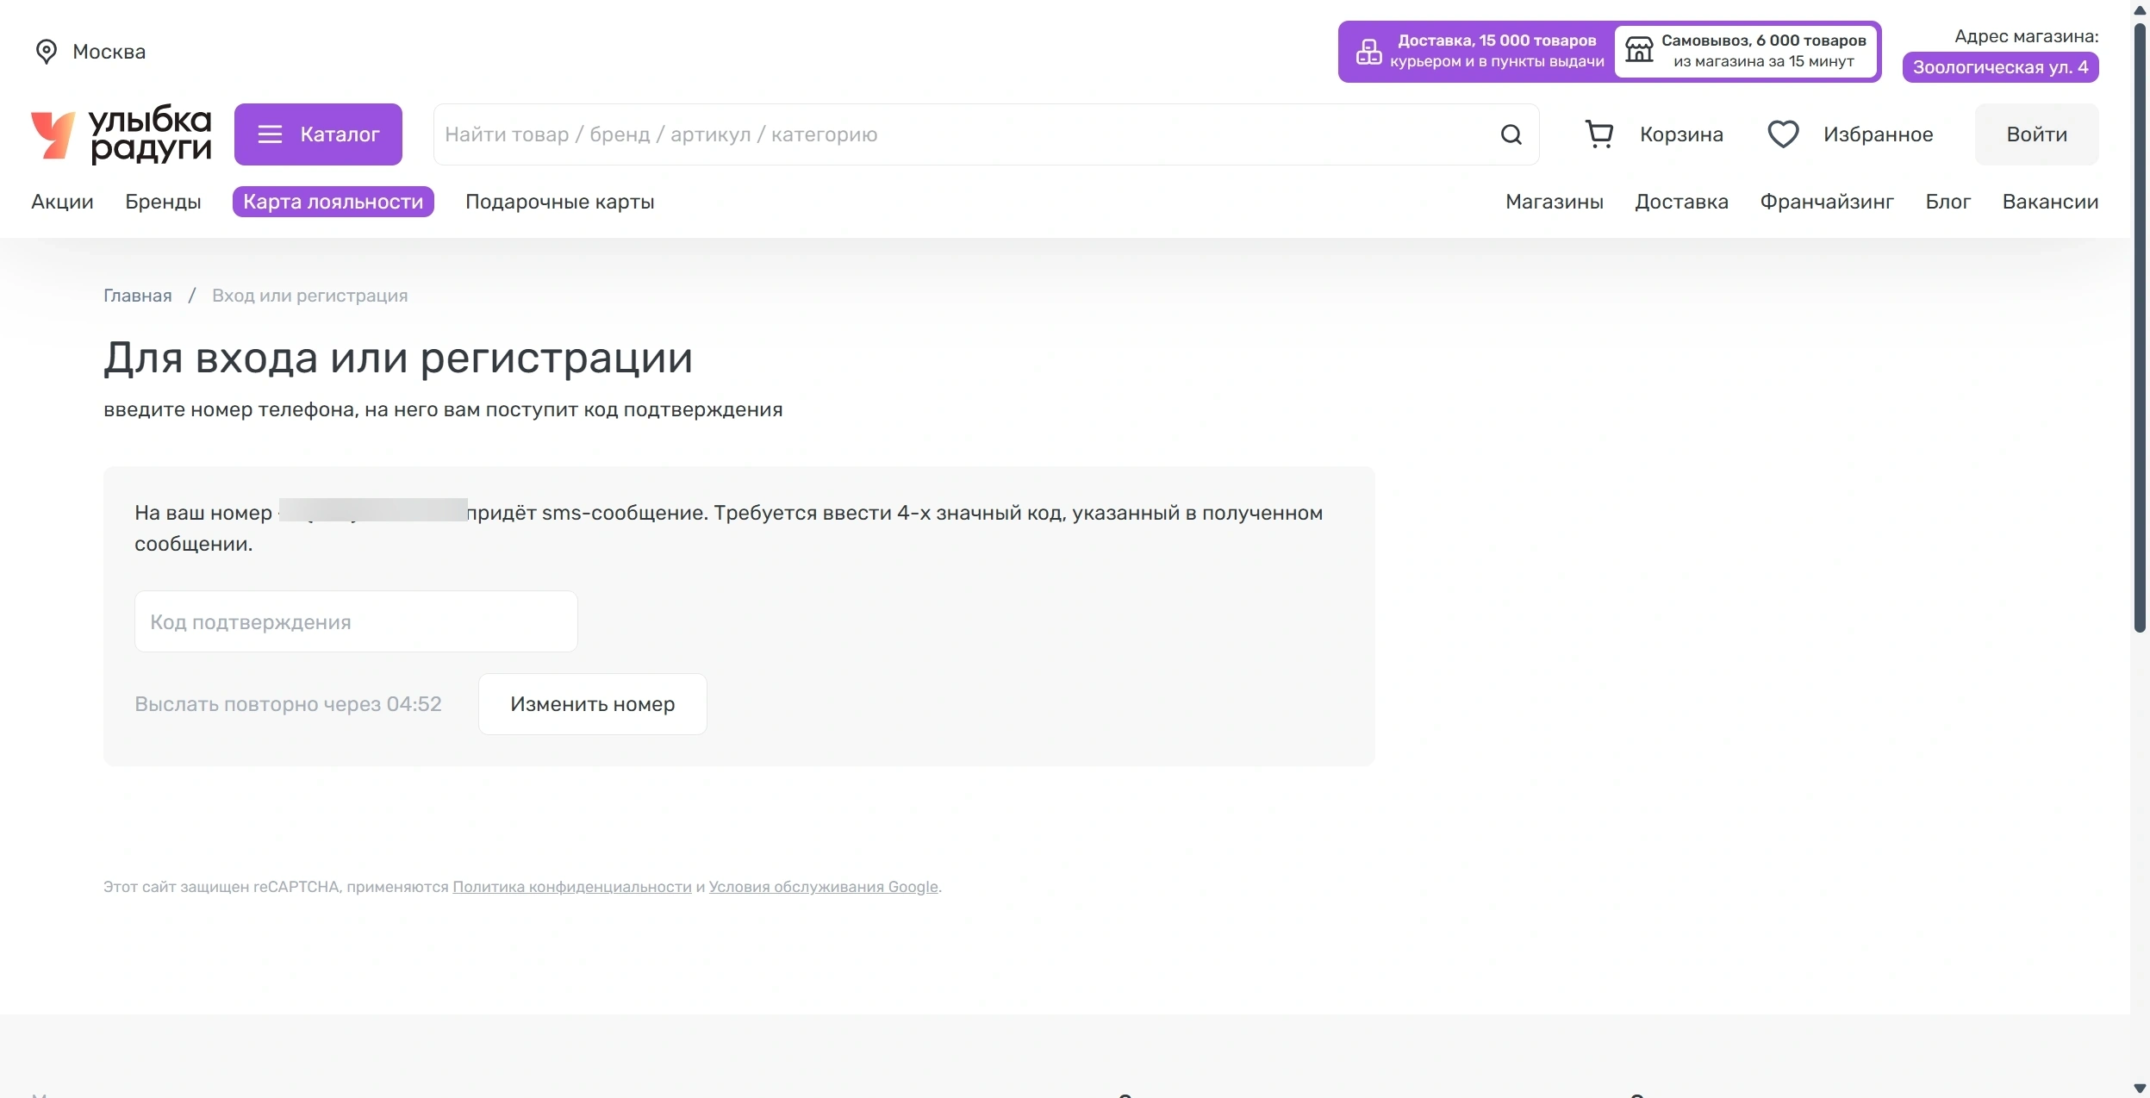Click the Главная breadcrumb

(x=138, y=296)
